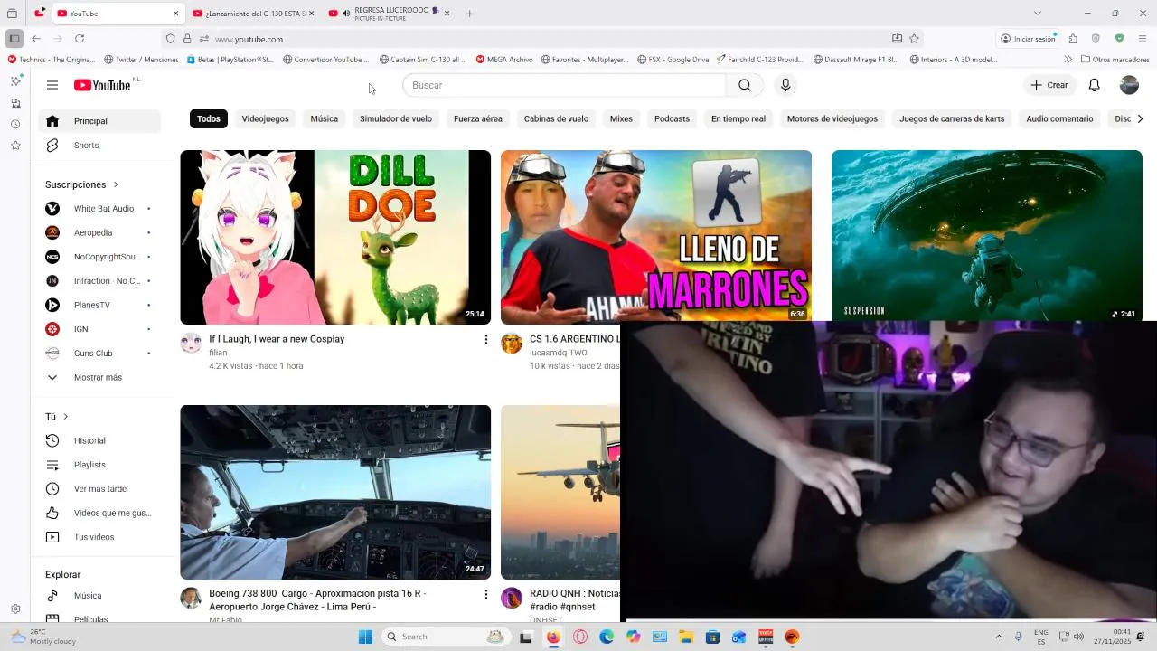Open more options for filian video
This screenshot has width=1157, height=651.
[485, 340]
